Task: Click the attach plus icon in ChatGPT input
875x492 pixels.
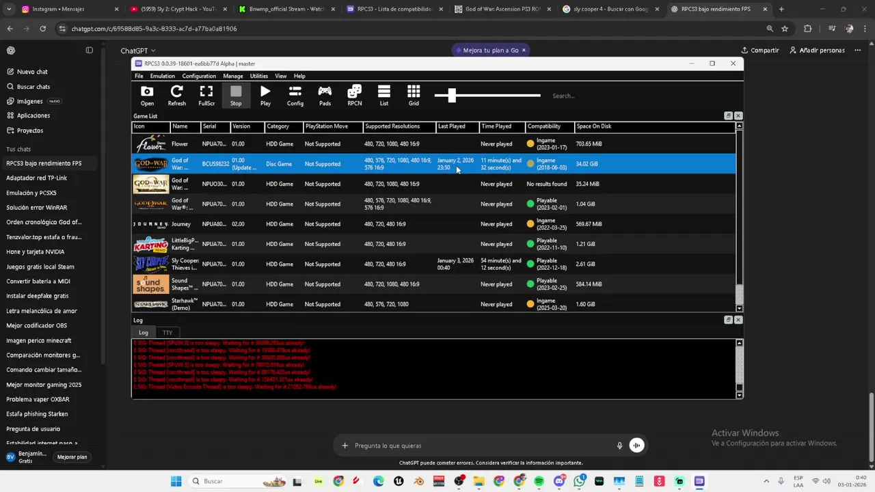Action: (345, 446)
